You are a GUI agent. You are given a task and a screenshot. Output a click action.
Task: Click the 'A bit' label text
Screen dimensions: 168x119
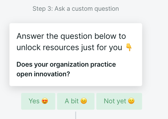point(72,101)
